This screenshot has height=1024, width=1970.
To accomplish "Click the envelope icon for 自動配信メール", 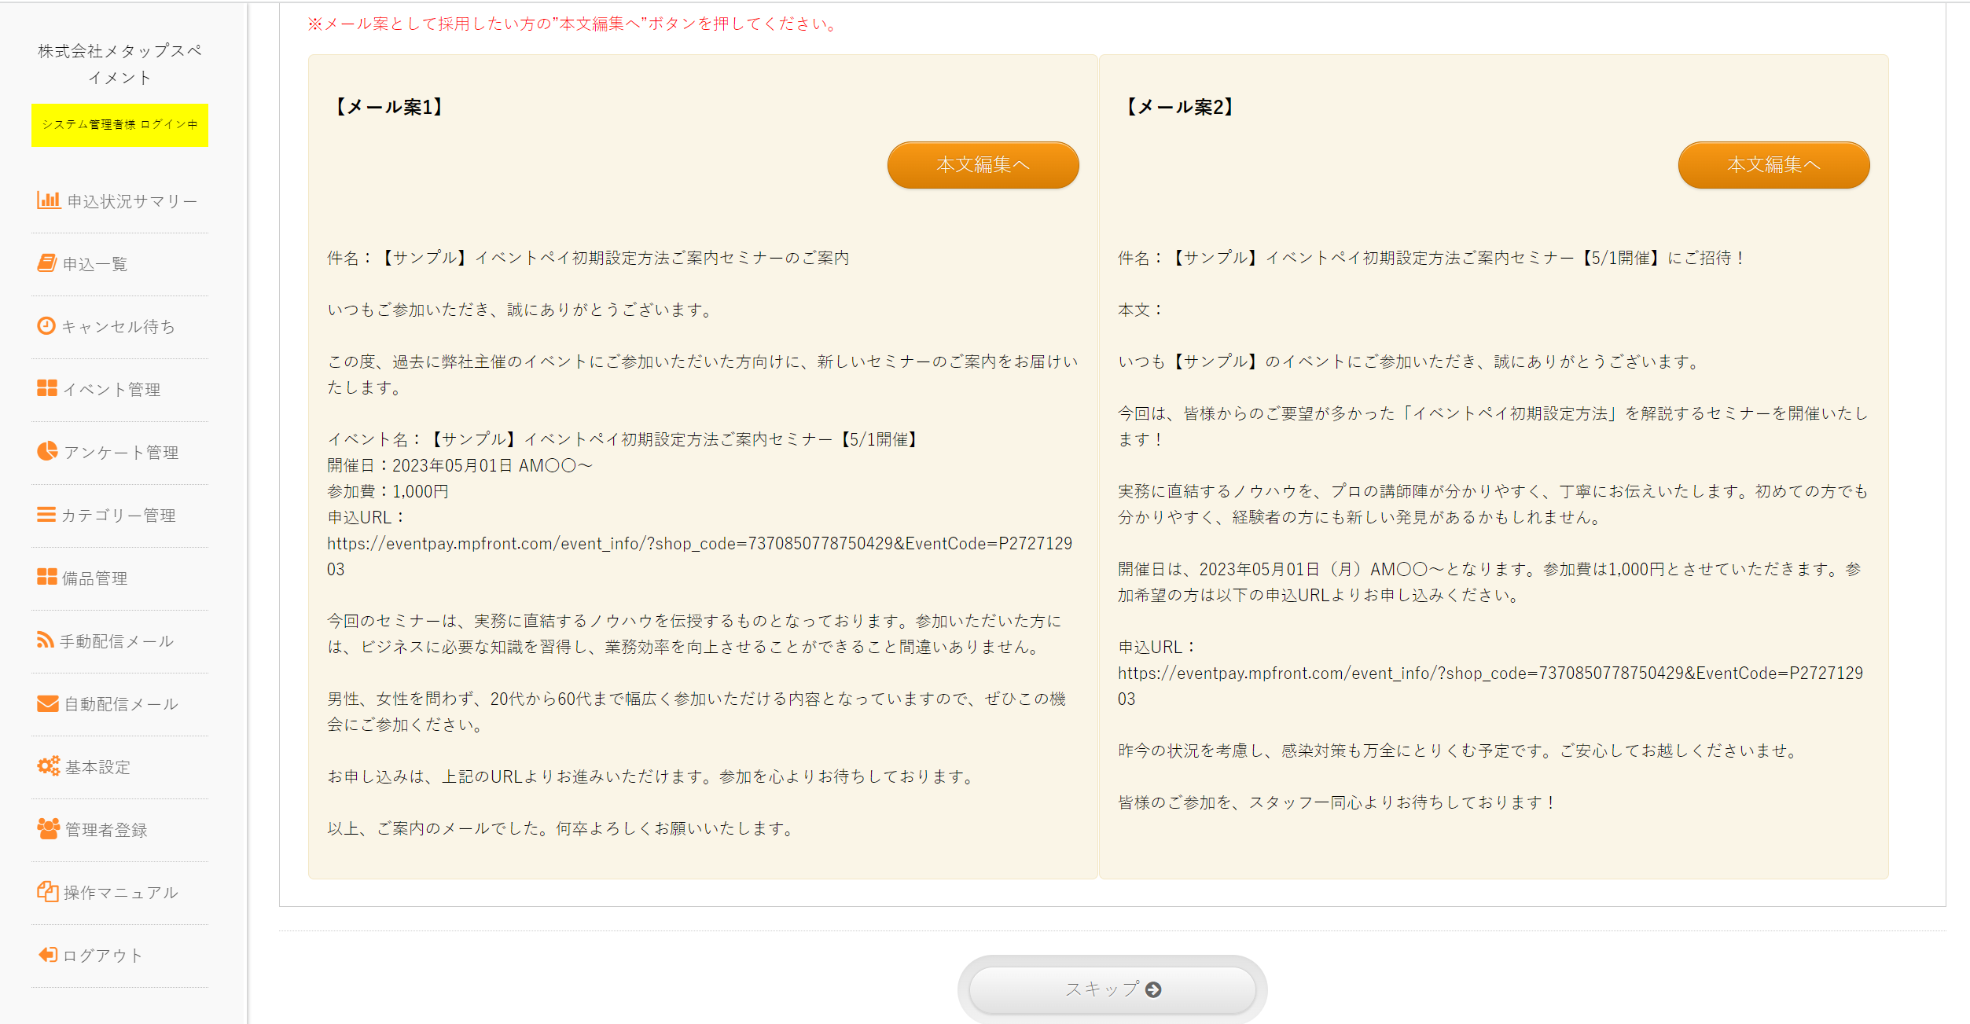I will click(47, 703).
